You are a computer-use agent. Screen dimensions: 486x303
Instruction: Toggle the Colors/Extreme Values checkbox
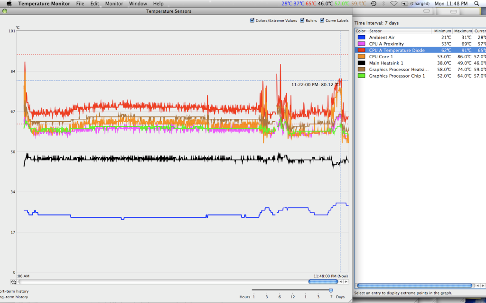[252, 20]
